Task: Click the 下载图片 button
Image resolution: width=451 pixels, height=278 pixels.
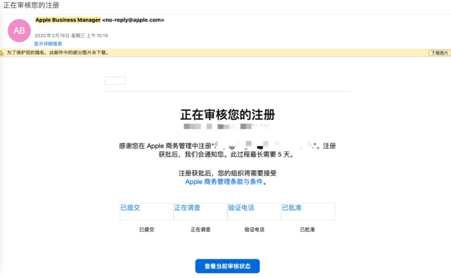Action: click(439, 53)
